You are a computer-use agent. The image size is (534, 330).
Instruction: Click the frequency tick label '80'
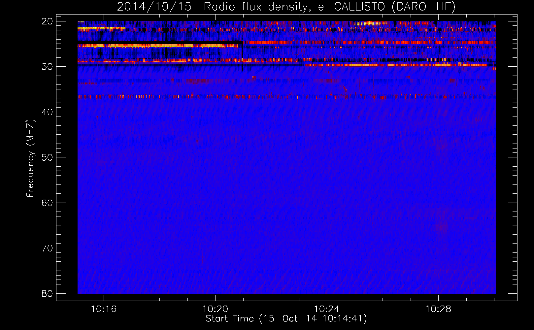tap(47, 294)
